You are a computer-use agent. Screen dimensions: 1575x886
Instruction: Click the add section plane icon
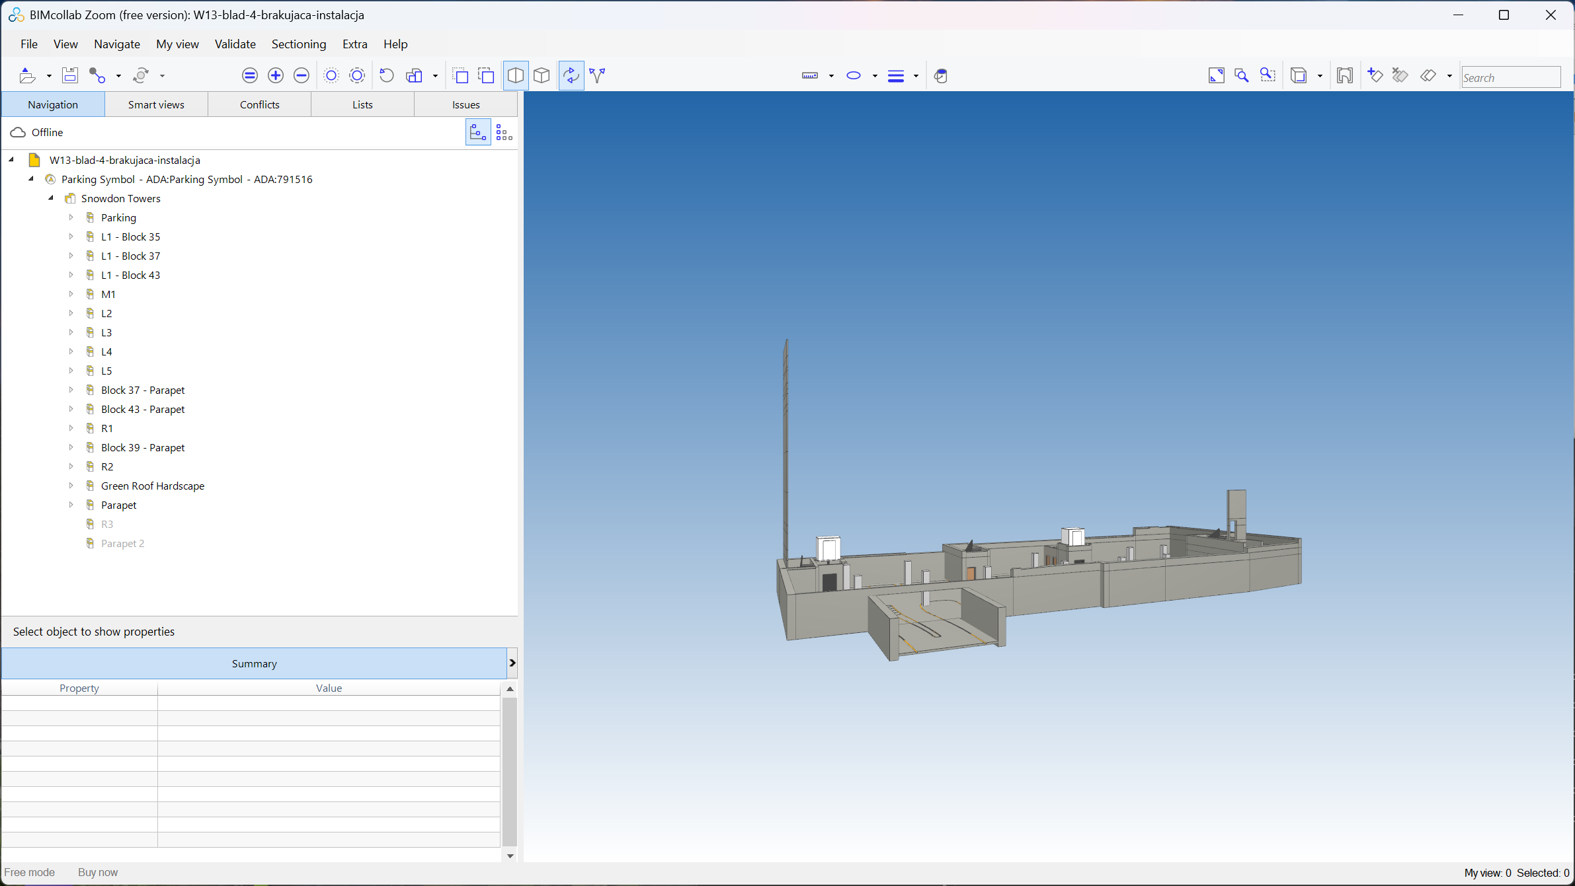[1375, 76]
